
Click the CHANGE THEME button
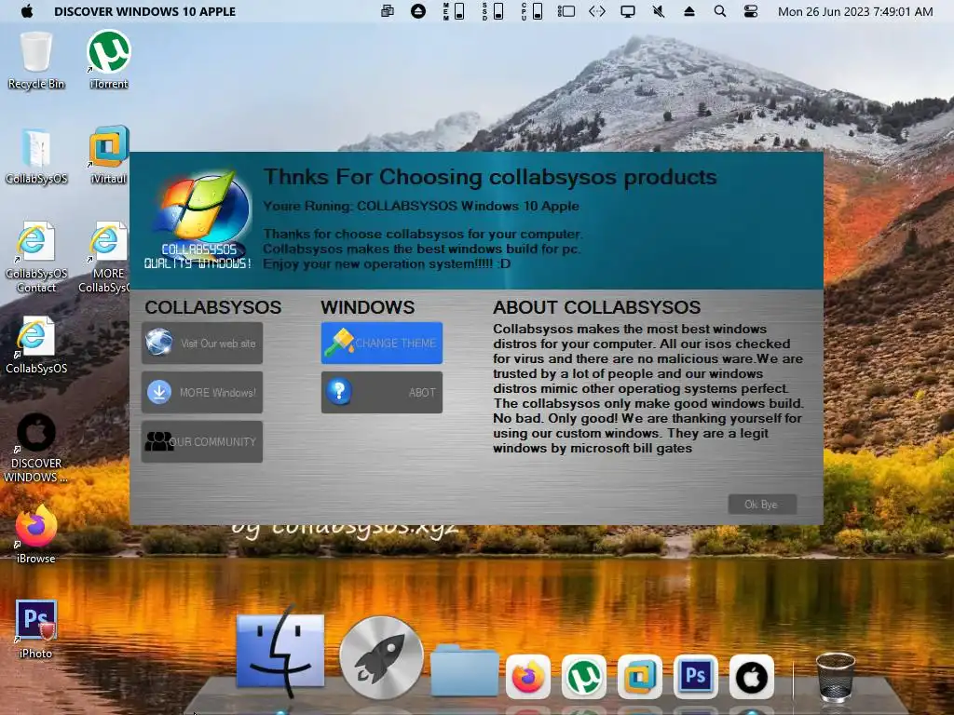pyautogui.click(x=381, y=343)
